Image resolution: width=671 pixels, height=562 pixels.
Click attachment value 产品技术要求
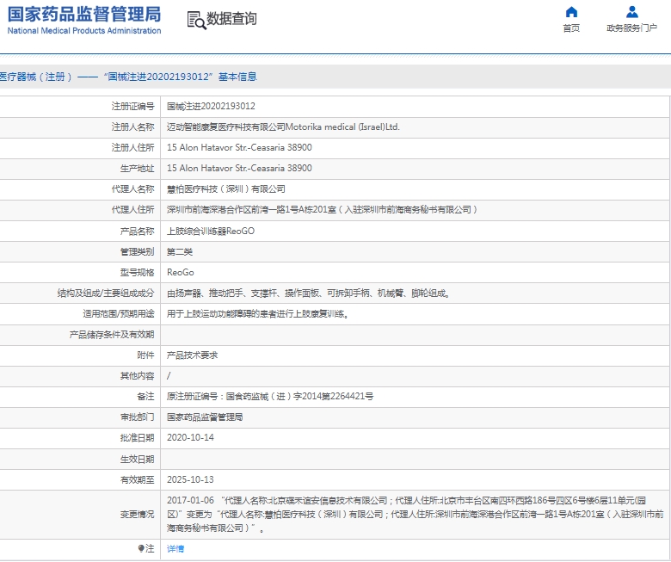[x=192, y=355]
